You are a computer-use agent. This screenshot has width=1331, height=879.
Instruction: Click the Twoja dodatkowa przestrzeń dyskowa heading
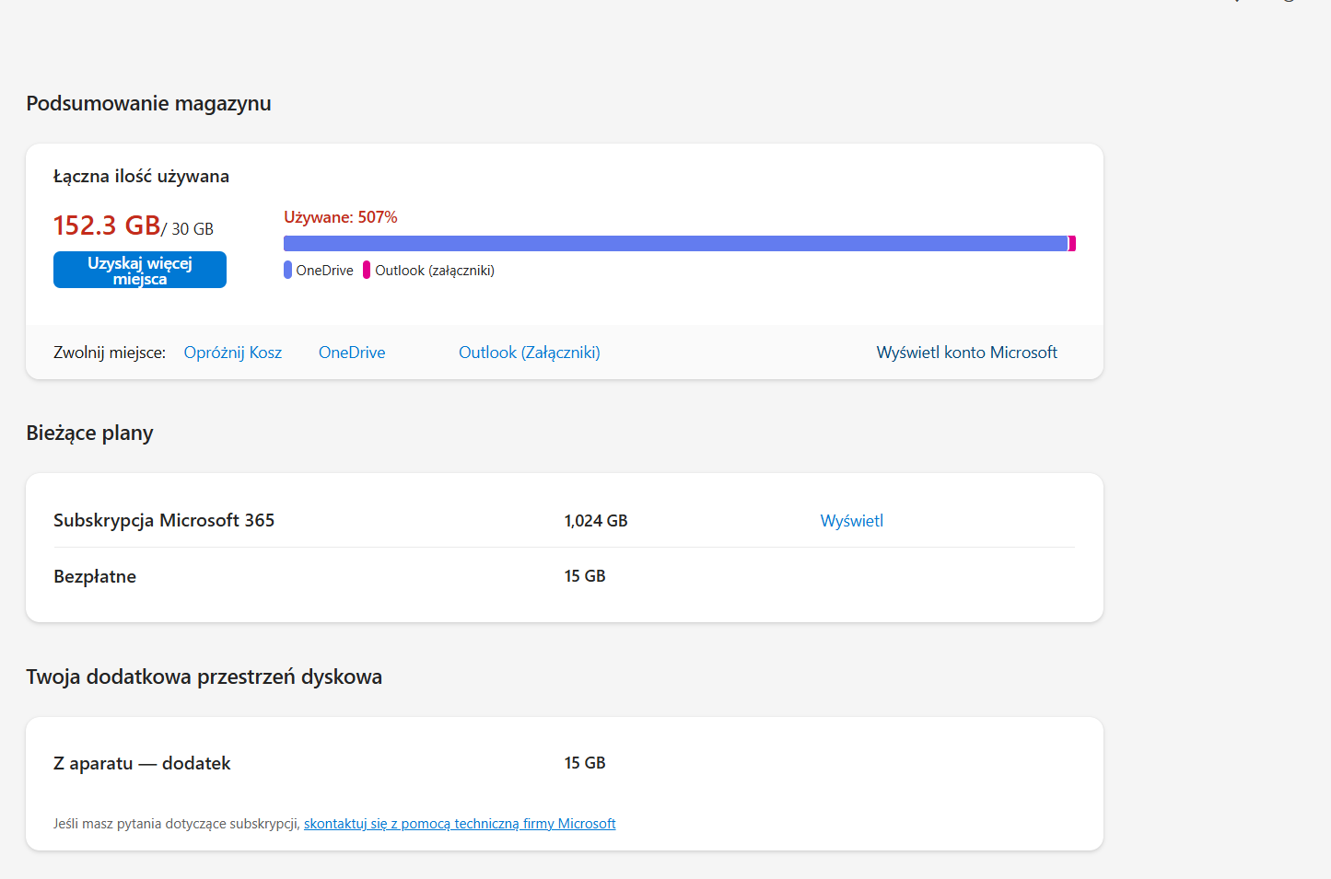coord(204,677)
